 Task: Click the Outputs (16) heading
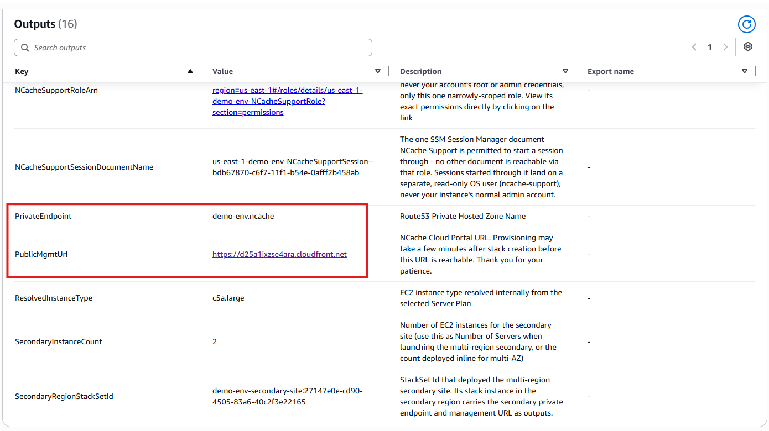click(x=45, y=24)
